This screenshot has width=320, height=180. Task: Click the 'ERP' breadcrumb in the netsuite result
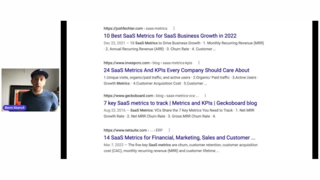coord(159,130)
